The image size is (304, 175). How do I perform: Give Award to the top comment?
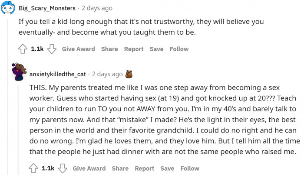pyautogui.click(x=79, y=49)
